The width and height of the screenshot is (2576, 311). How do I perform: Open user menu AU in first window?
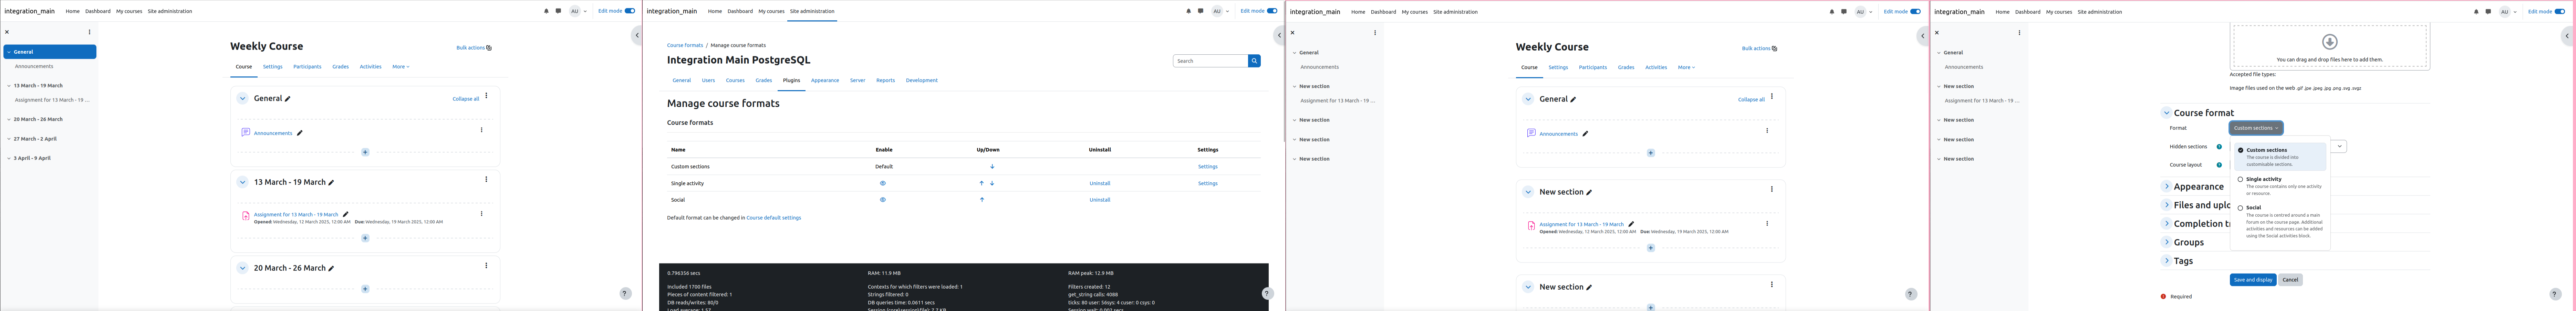click(x=578, y=11)
